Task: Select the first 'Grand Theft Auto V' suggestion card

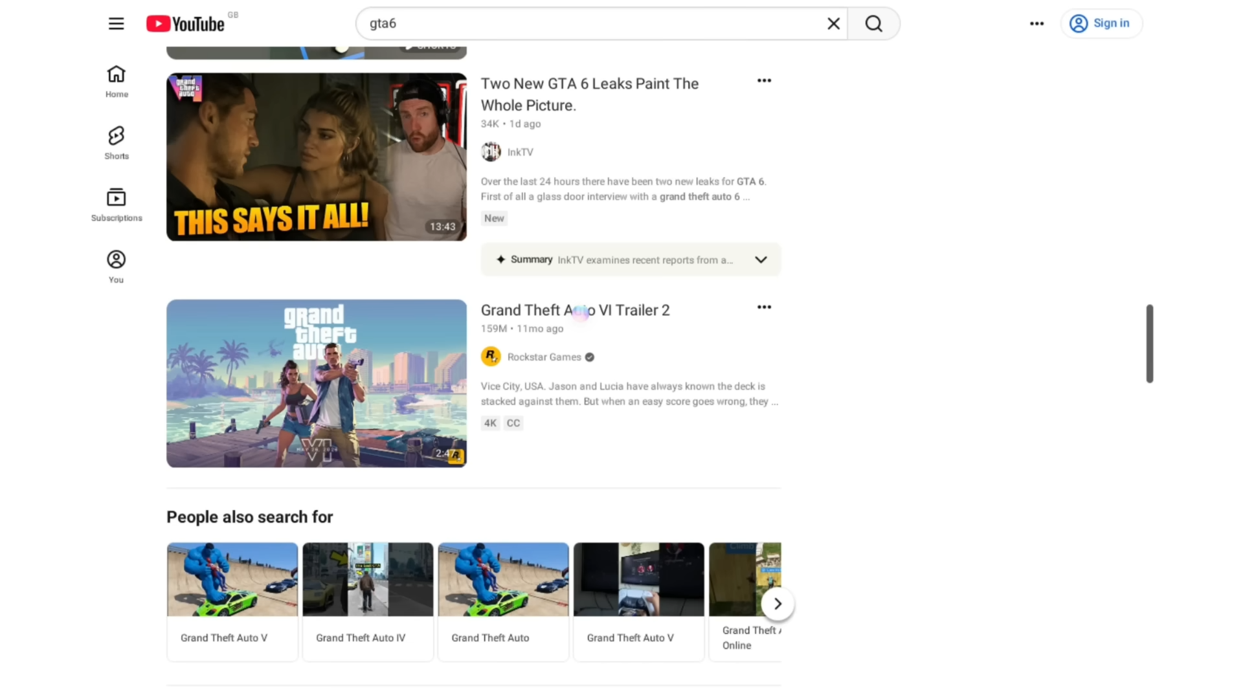Action: coord(232,602)
